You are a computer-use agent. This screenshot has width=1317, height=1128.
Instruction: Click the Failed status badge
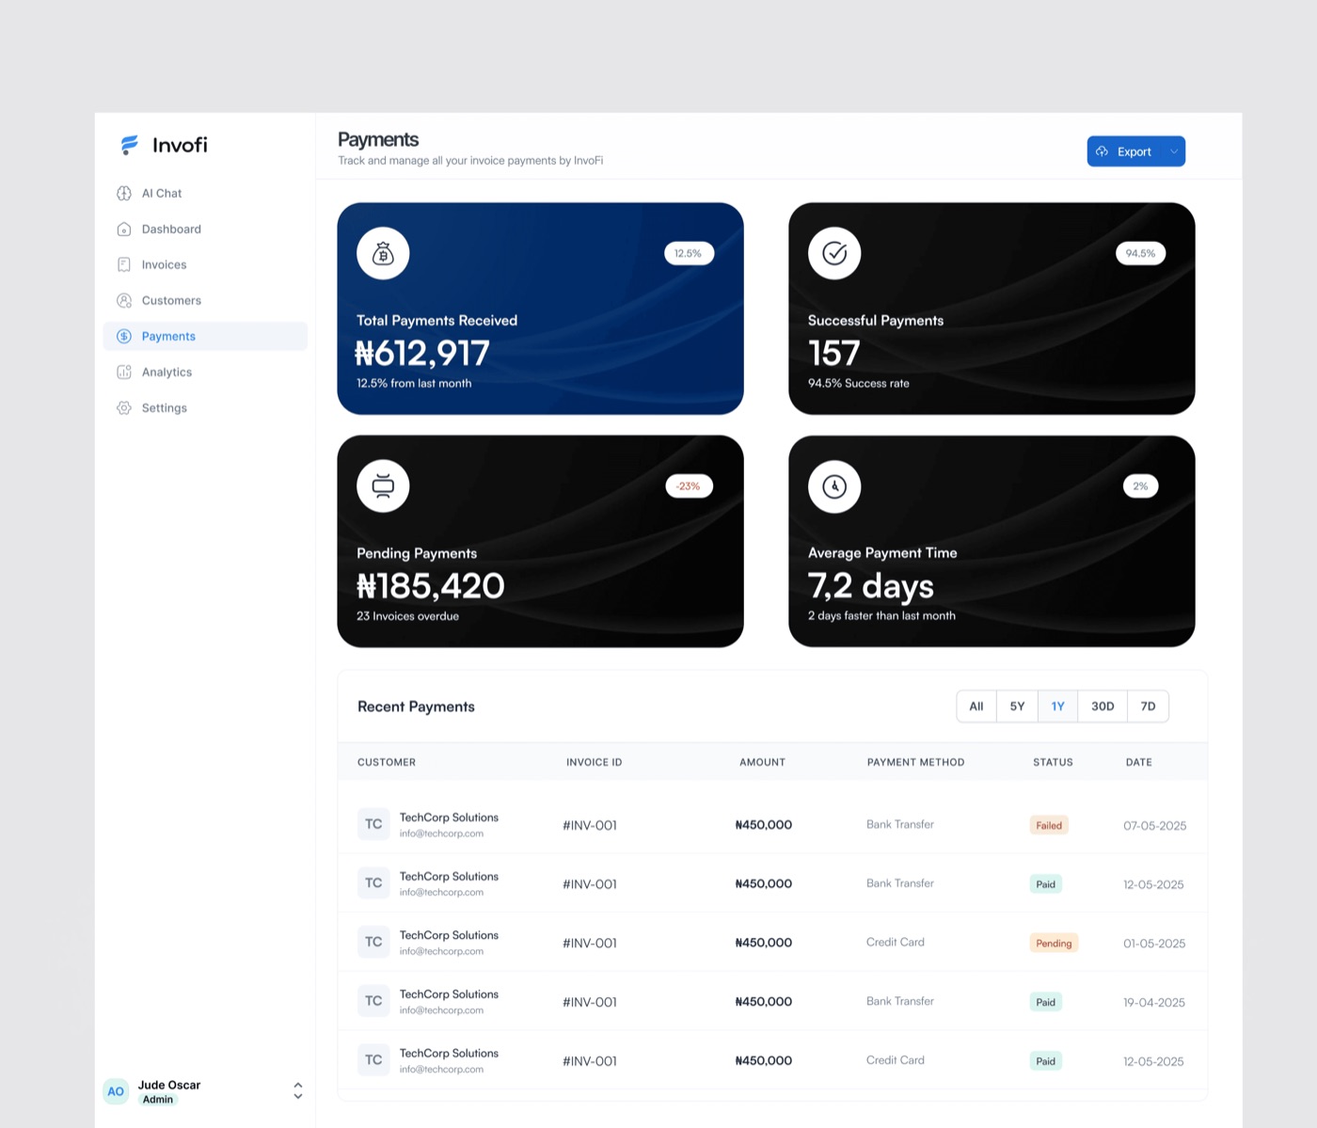tap(1049, 825)
